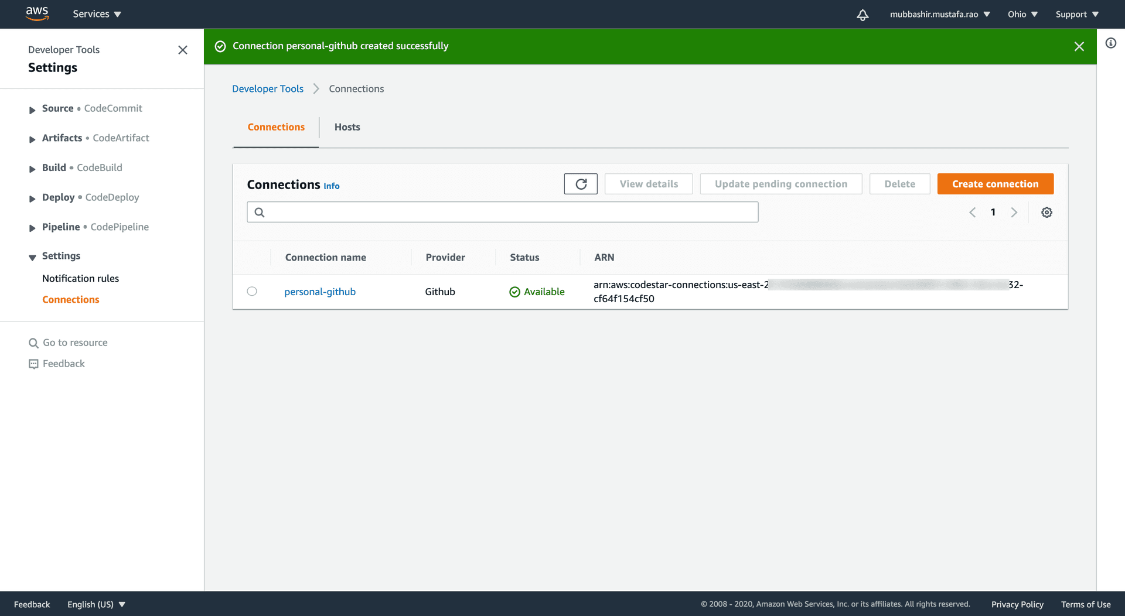Refresh the connections list
The width and height of the screenshot is (1125, 616).
(x=581, y=184)
